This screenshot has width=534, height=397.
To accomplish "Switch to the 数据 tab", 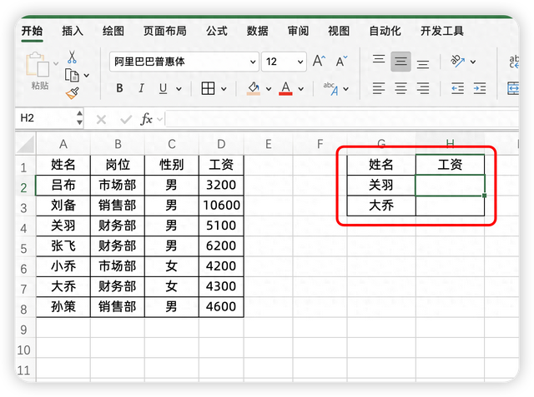I will click(x=258, y=31).
